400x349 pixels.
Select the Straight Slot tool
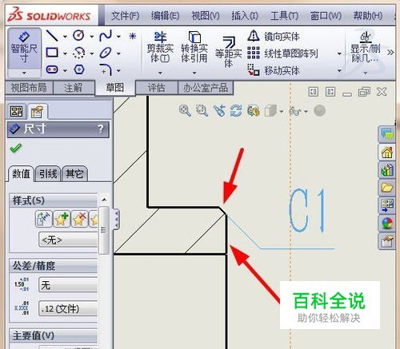pyautogui.click(x=52, y=70)
